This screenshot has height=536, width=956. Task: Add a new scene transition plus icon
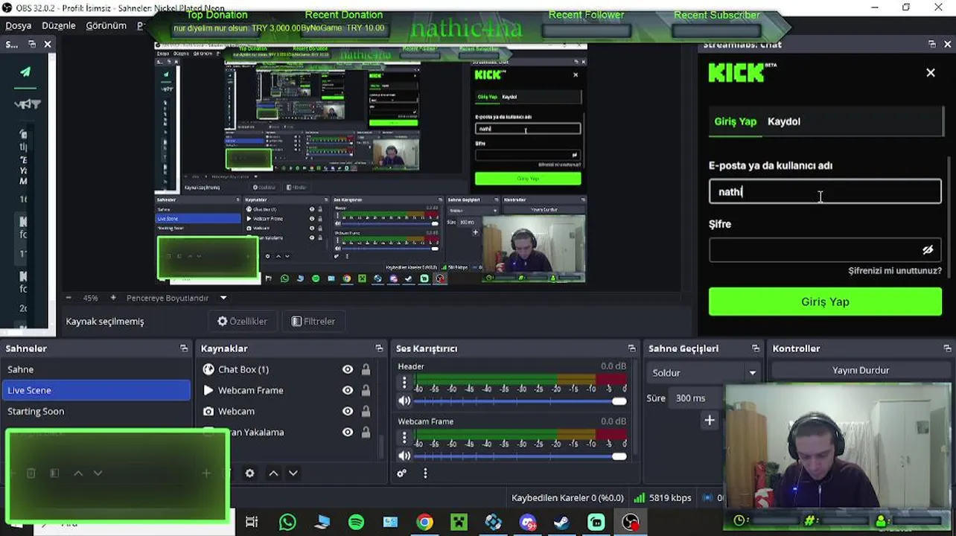click(710, 421)
